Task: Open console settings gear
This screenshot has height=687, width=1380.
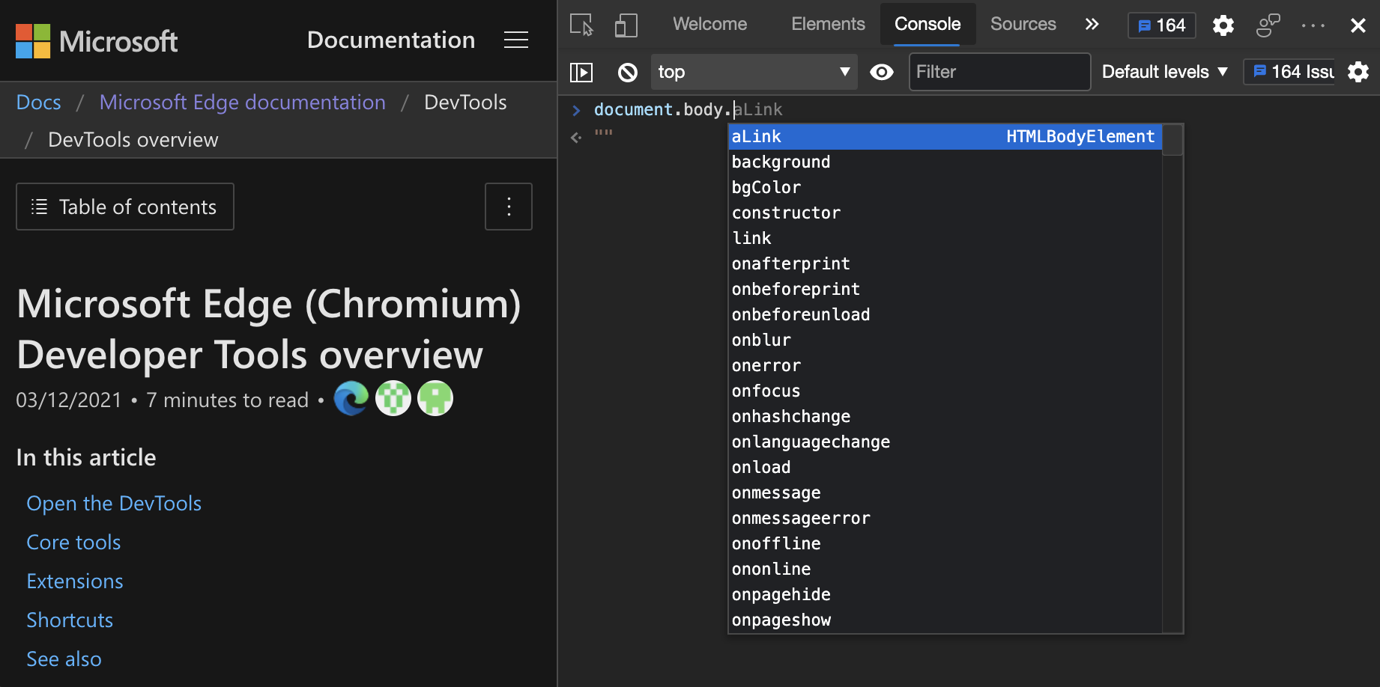Action: 1358,72
